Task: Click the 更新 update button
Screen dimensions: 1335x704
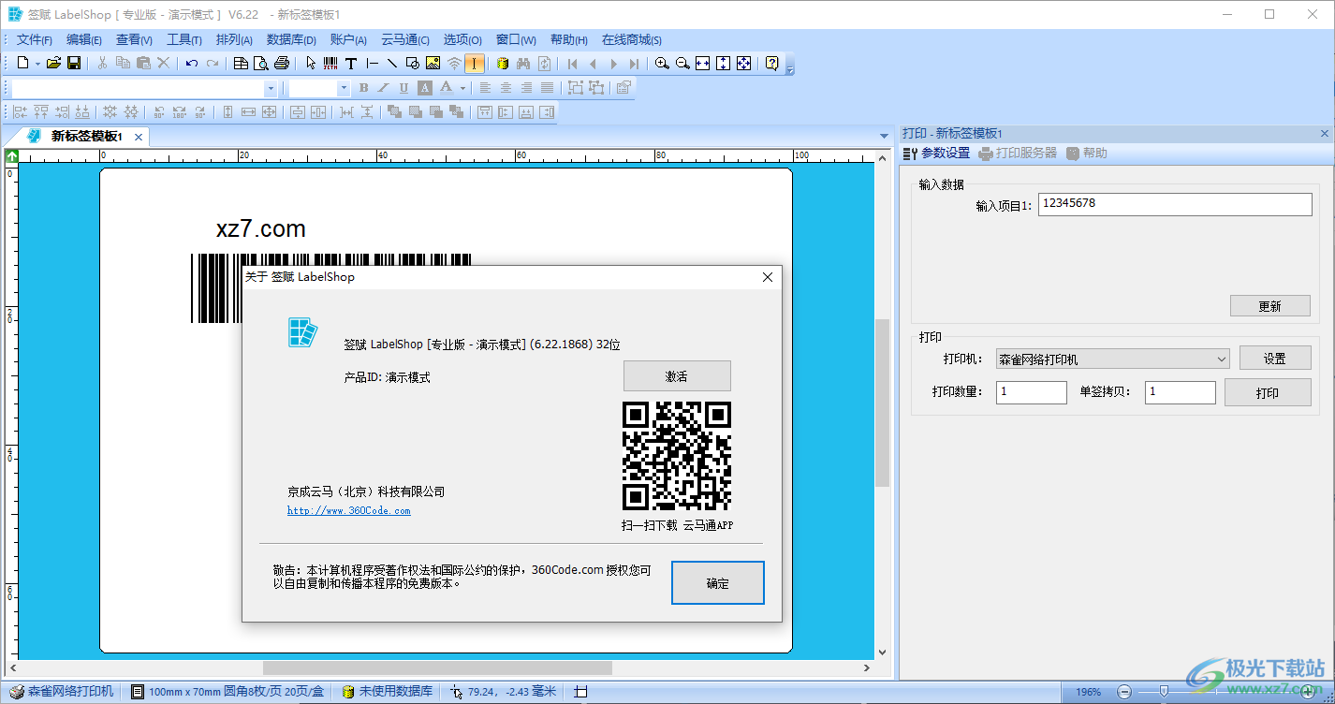Action: (1269, 306)
